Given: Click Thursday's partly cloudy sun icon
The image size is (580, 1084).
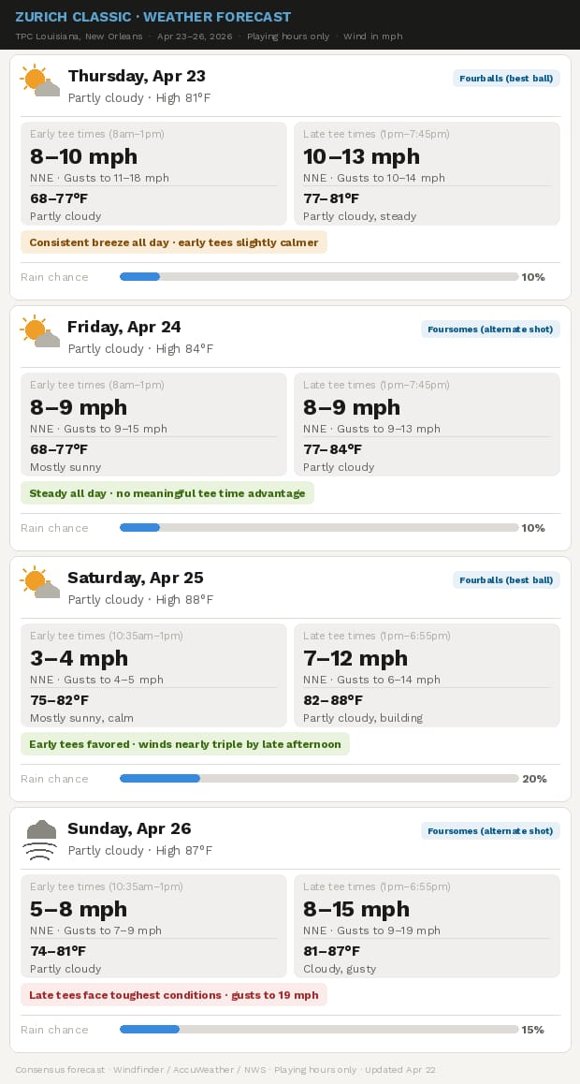Looking at the screenshot, I should (x=40, y=81).
